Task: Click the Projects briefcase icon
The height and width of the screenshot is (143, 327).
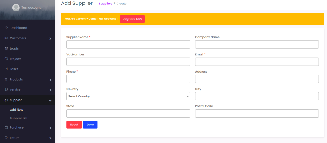Action: pos(6,59)
